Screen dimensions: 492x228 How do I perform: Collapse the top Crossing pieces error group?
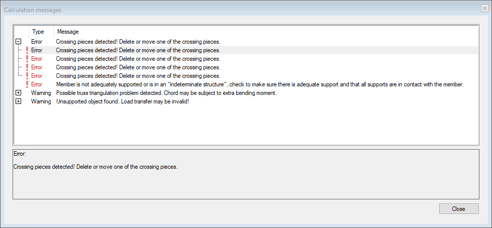pos(18,42)
